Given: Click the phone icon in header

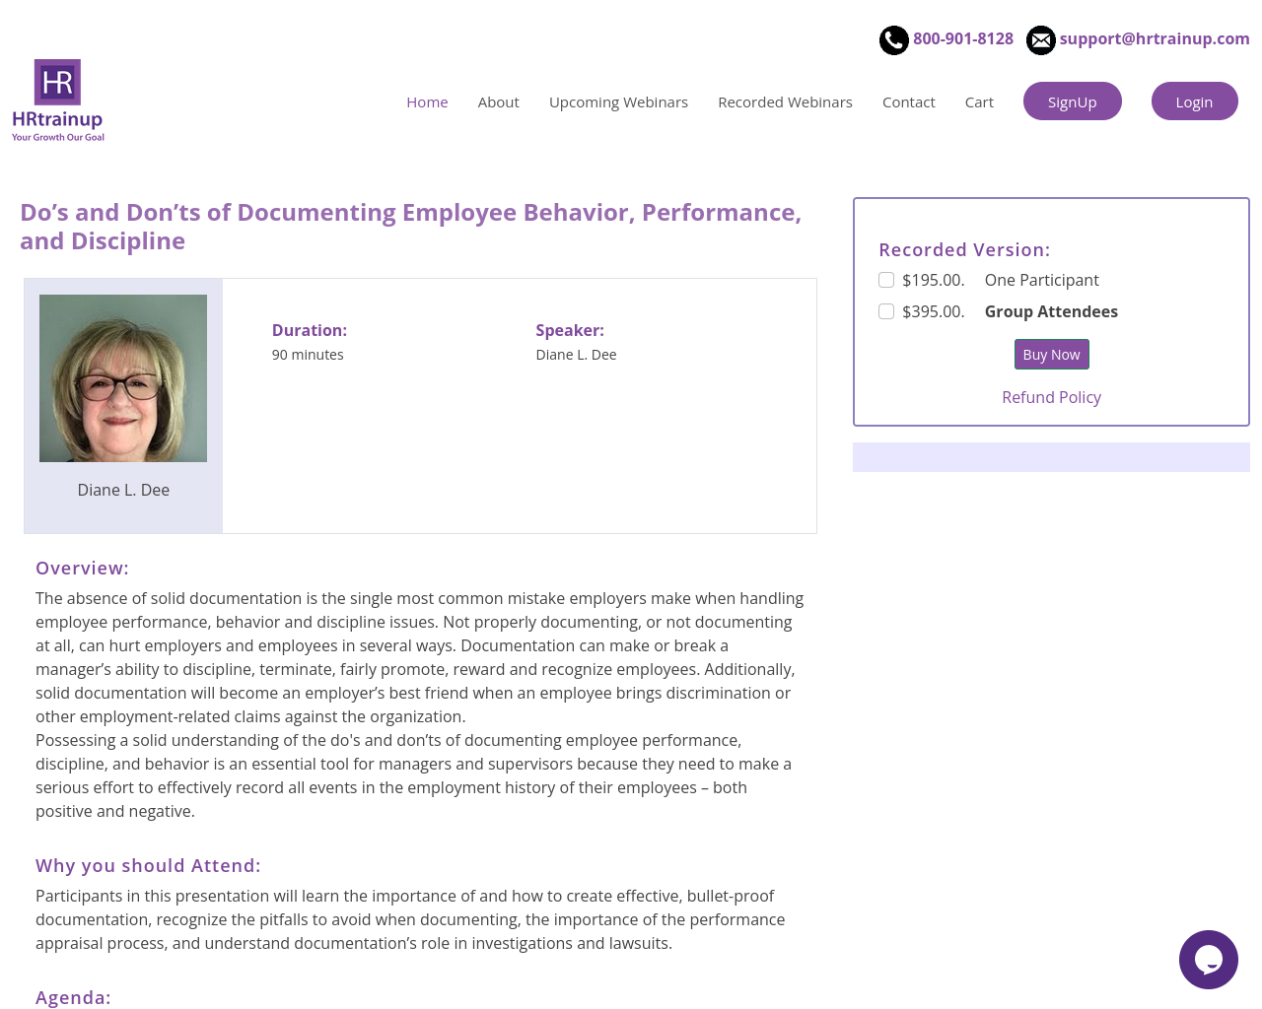Looking at the screenshot, I should [893, 40].
